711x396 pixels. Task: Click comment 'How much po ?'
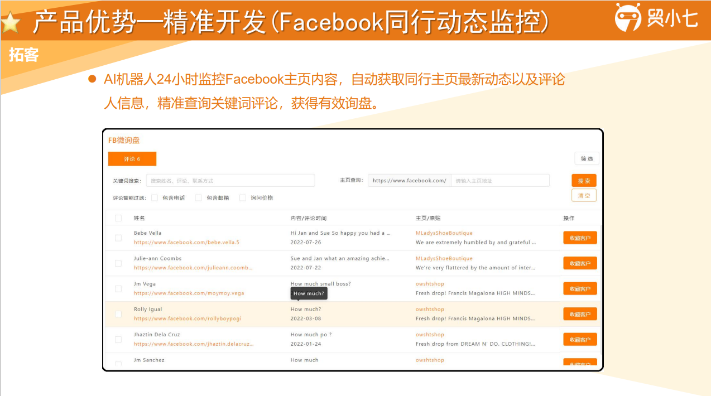[311, 335]
